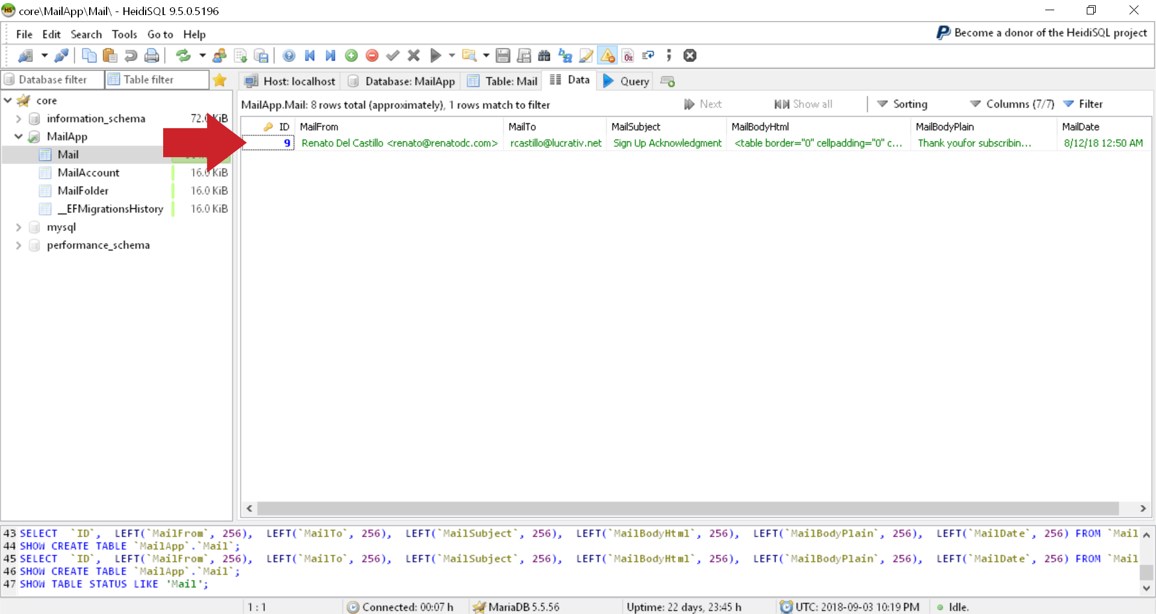1156x614 pixels.
Task: Open the Filter panel
Action: click(x=1083, y=104)
